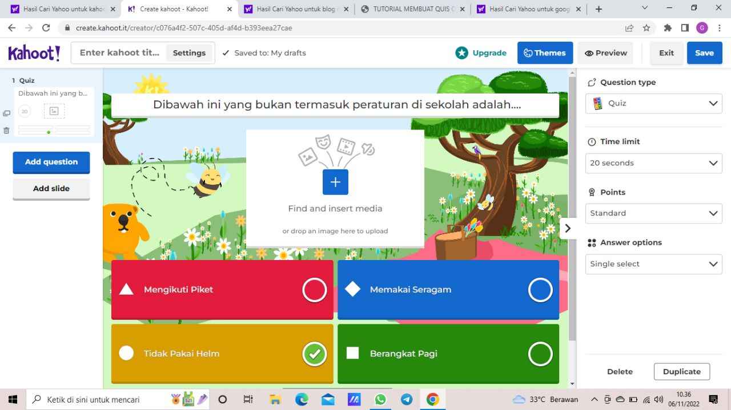This screenshot has width=731, height=410.
Task: Click the Upgrade button
Action: [481, 53]
